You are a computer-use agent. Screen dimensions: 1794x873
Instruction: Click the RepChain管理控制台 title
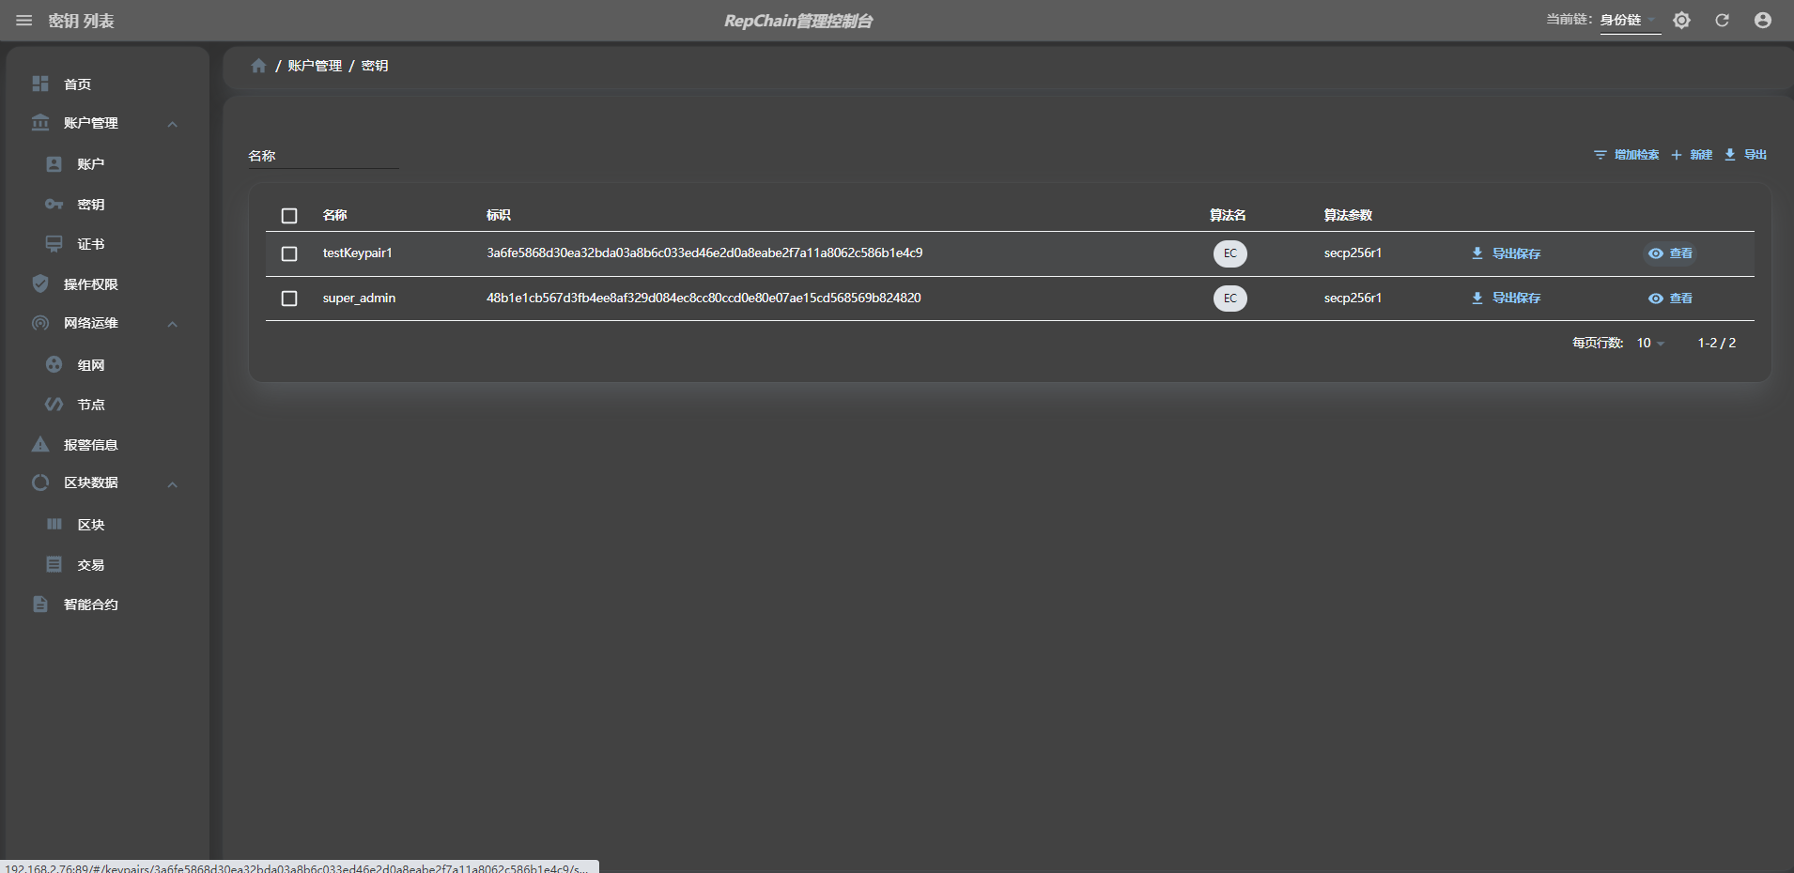(x=798, y=21)
